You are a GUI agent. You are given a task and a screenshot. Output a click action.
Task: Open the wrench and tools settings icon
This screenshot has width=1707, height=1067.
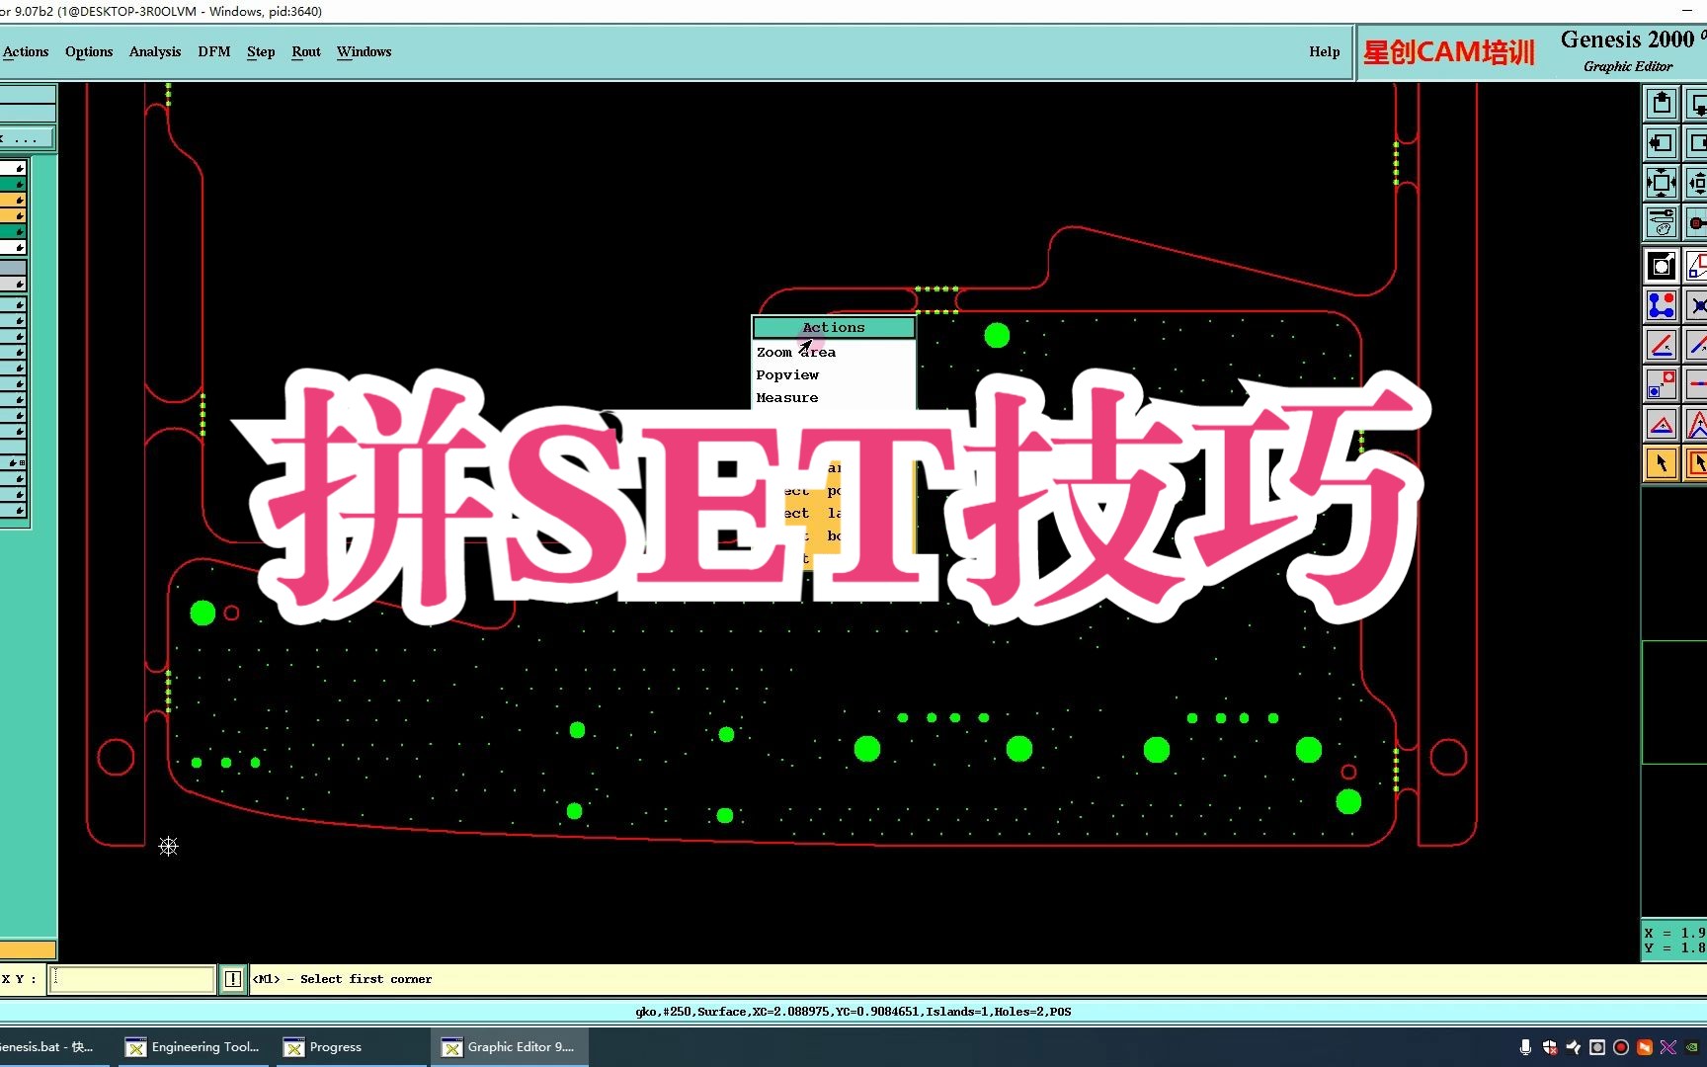pyautogui.click(x=1662, y=222)
